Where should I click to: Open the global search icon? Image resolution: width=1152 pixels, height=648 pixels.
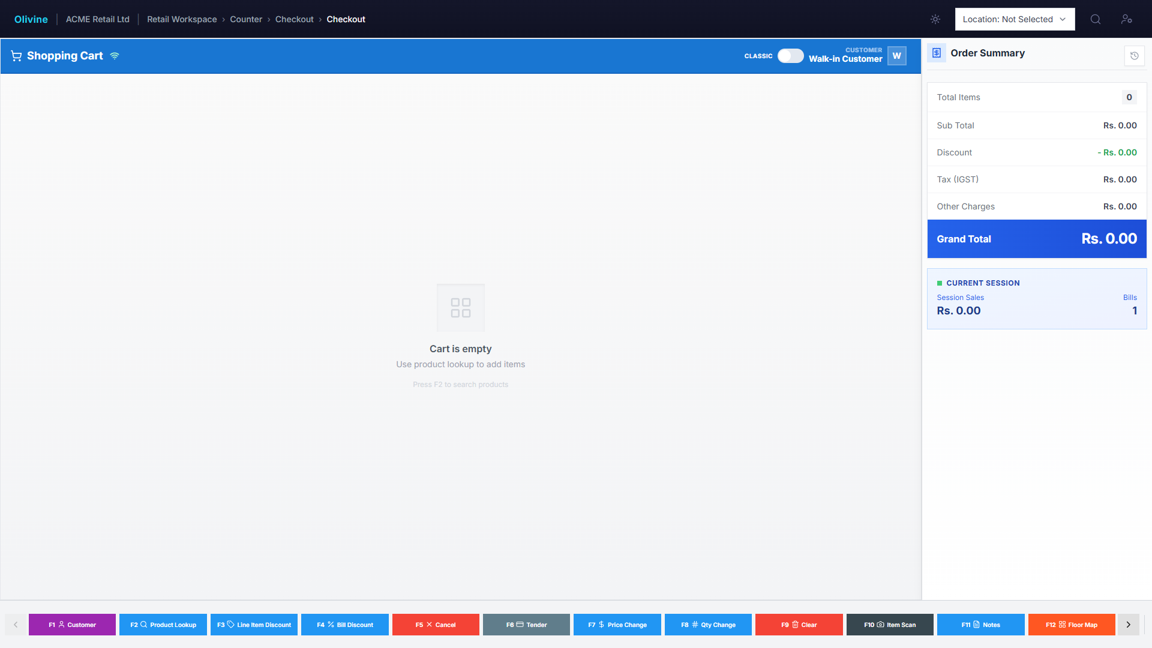tap(1095, 19)
